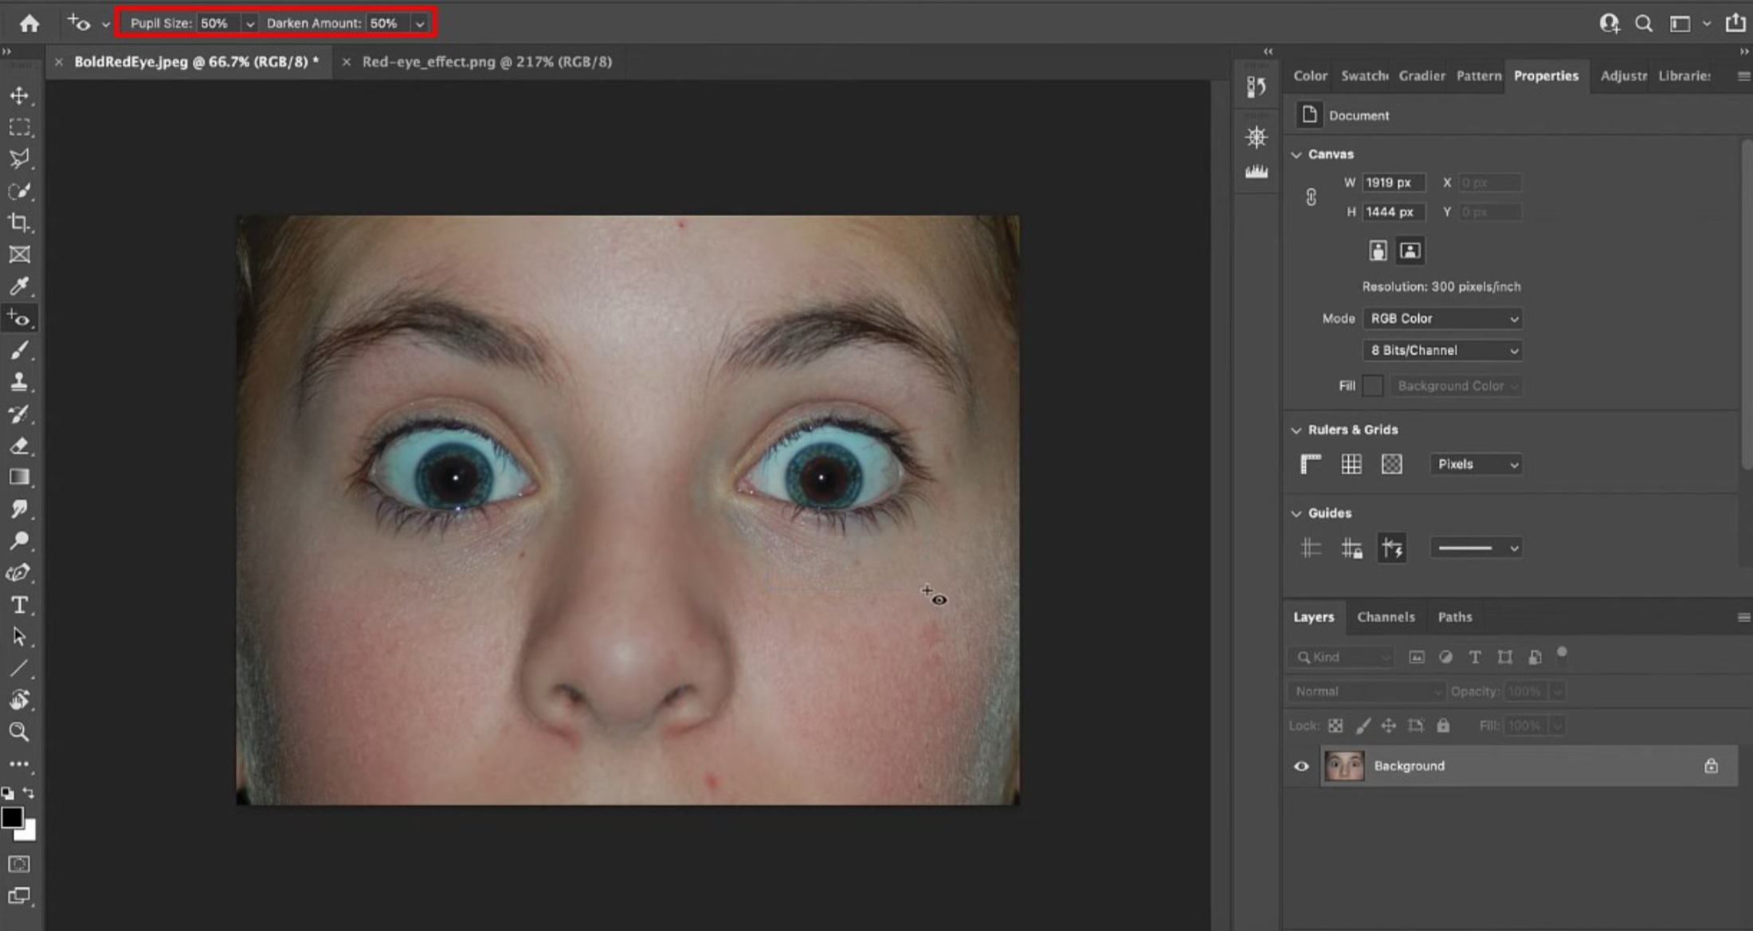The width and height of the screenshot is (1753, 931).
Task: Select the Move tool
Action: (x=19, y=96)
